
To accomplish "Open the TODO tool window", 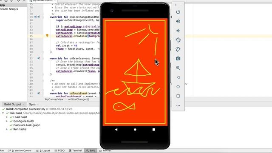I will [59, 150].
